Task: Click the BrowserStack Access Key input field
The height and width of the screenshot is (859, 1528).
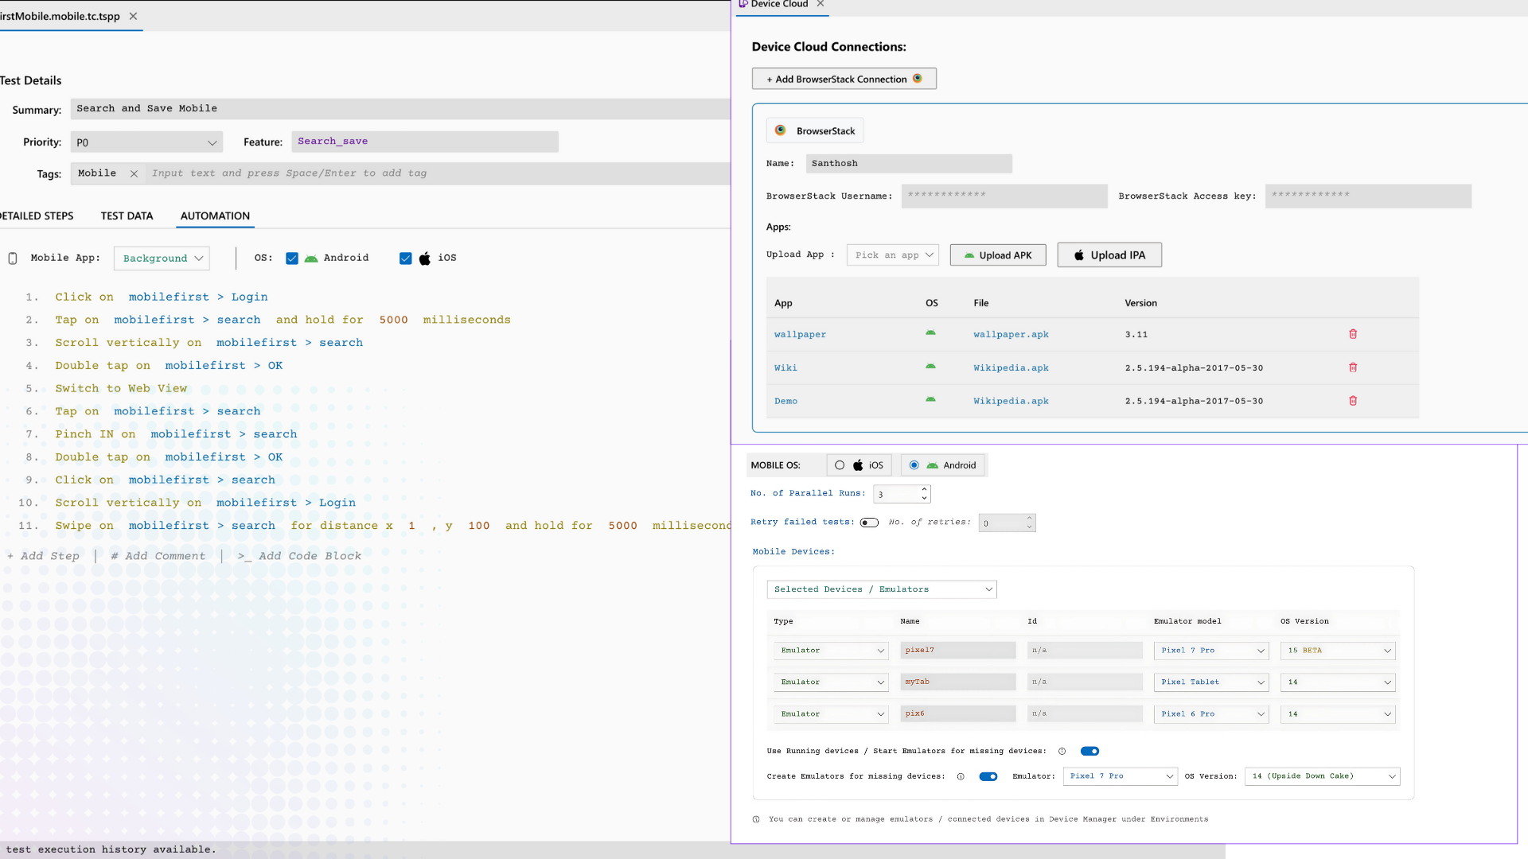Action: pyautogui.click(x=1367, y=195)
